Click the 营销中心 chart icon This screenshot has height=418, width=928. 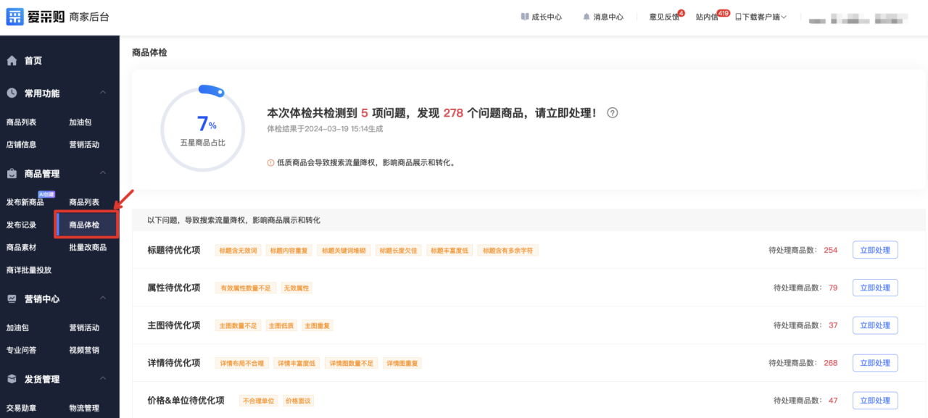[x=12, y=299]
